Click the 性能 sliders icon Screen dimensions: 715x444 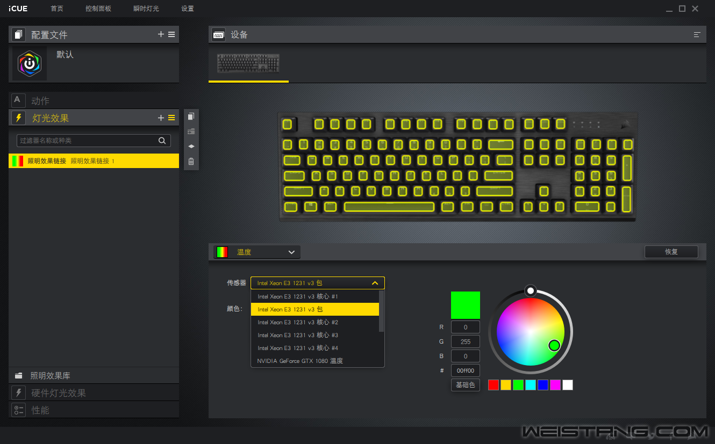[18, 410]
